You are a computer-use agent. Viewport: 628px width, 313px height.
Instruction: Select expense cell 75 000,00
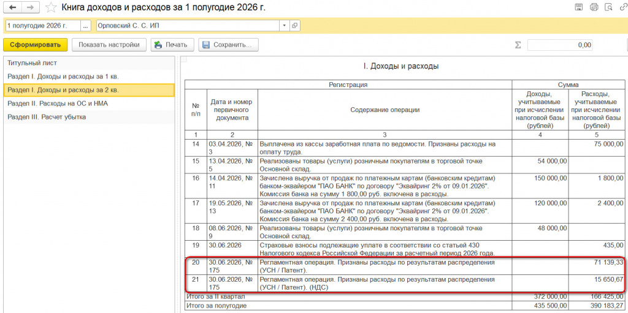[x=596, y=148]
